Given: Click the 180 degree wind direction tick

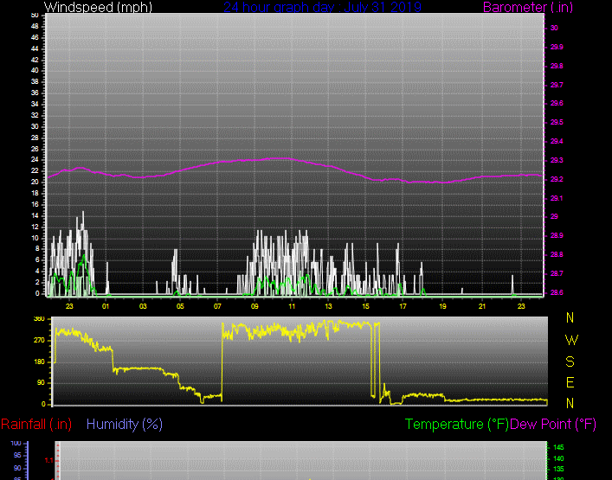Looking at the screenshot, I should (39, 362).
